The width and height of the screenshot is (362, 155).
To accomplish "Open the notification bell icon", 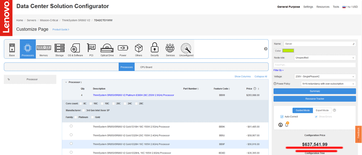I will click(287, 124).
